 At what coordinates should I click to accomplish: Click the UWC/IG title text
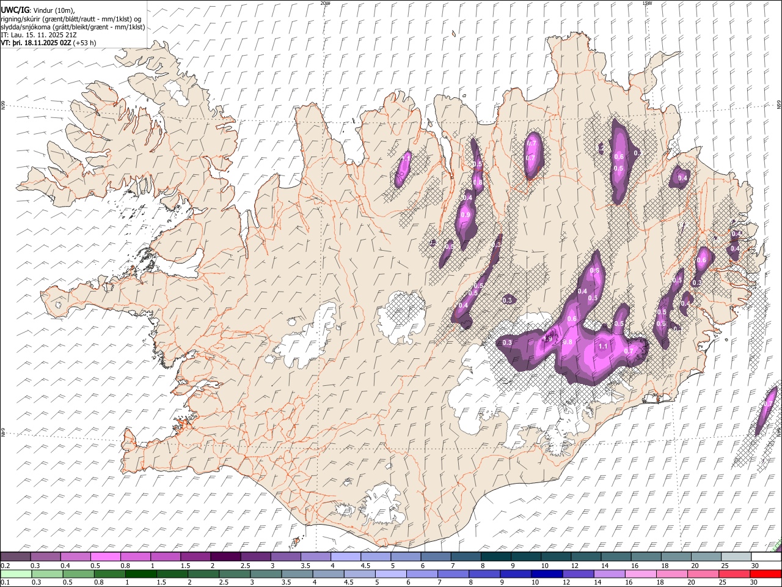[x=14, y=9]
